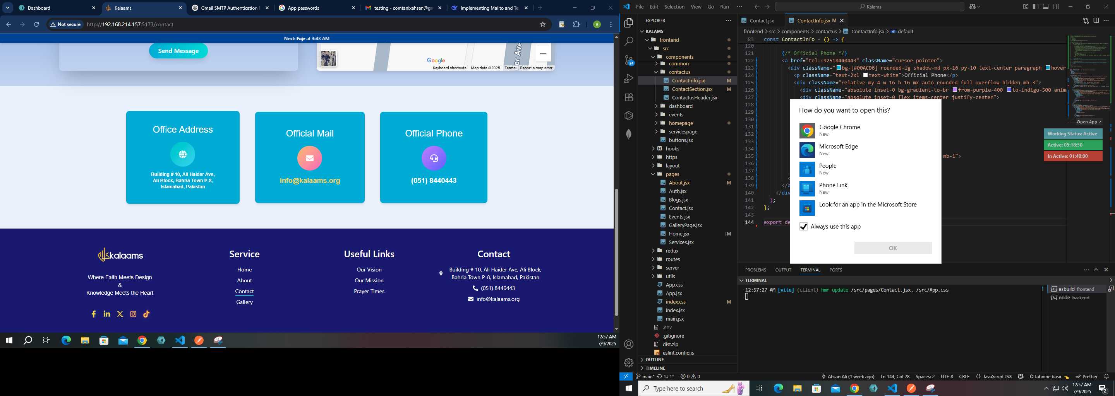The height and width of the screenshot is (396, 1115).
Task: Open the Run and Debug view
Action: pyautogui.click(x=628, y=79)
